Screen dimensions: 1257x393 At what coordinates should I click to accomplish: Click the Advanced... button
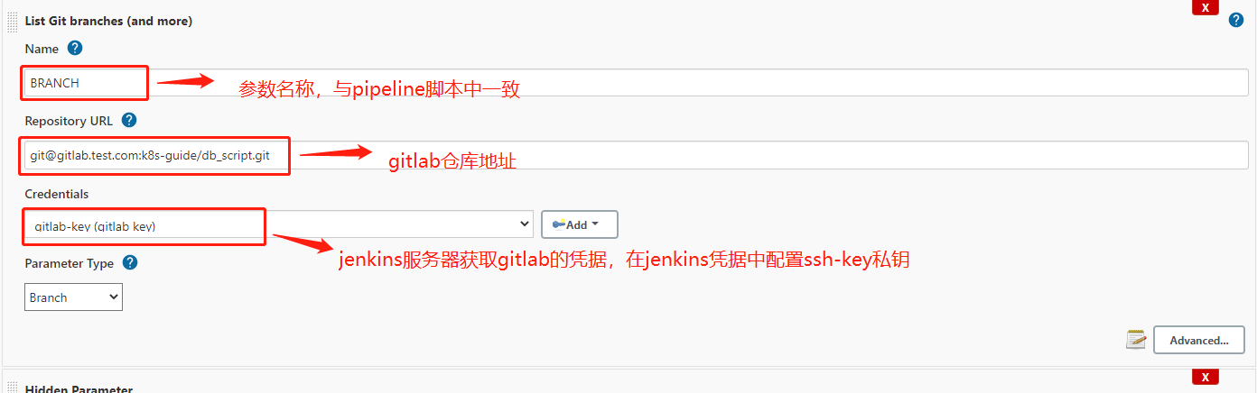(1198, 340)
